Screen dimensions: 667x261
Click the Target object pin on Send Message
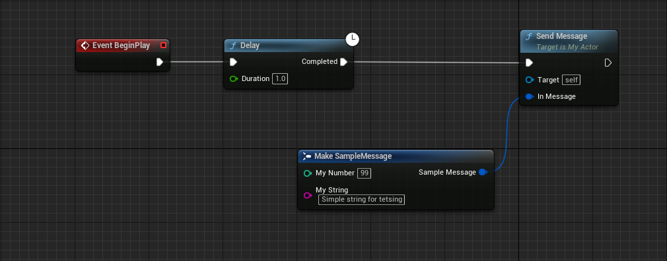click(x=529, y=80)
